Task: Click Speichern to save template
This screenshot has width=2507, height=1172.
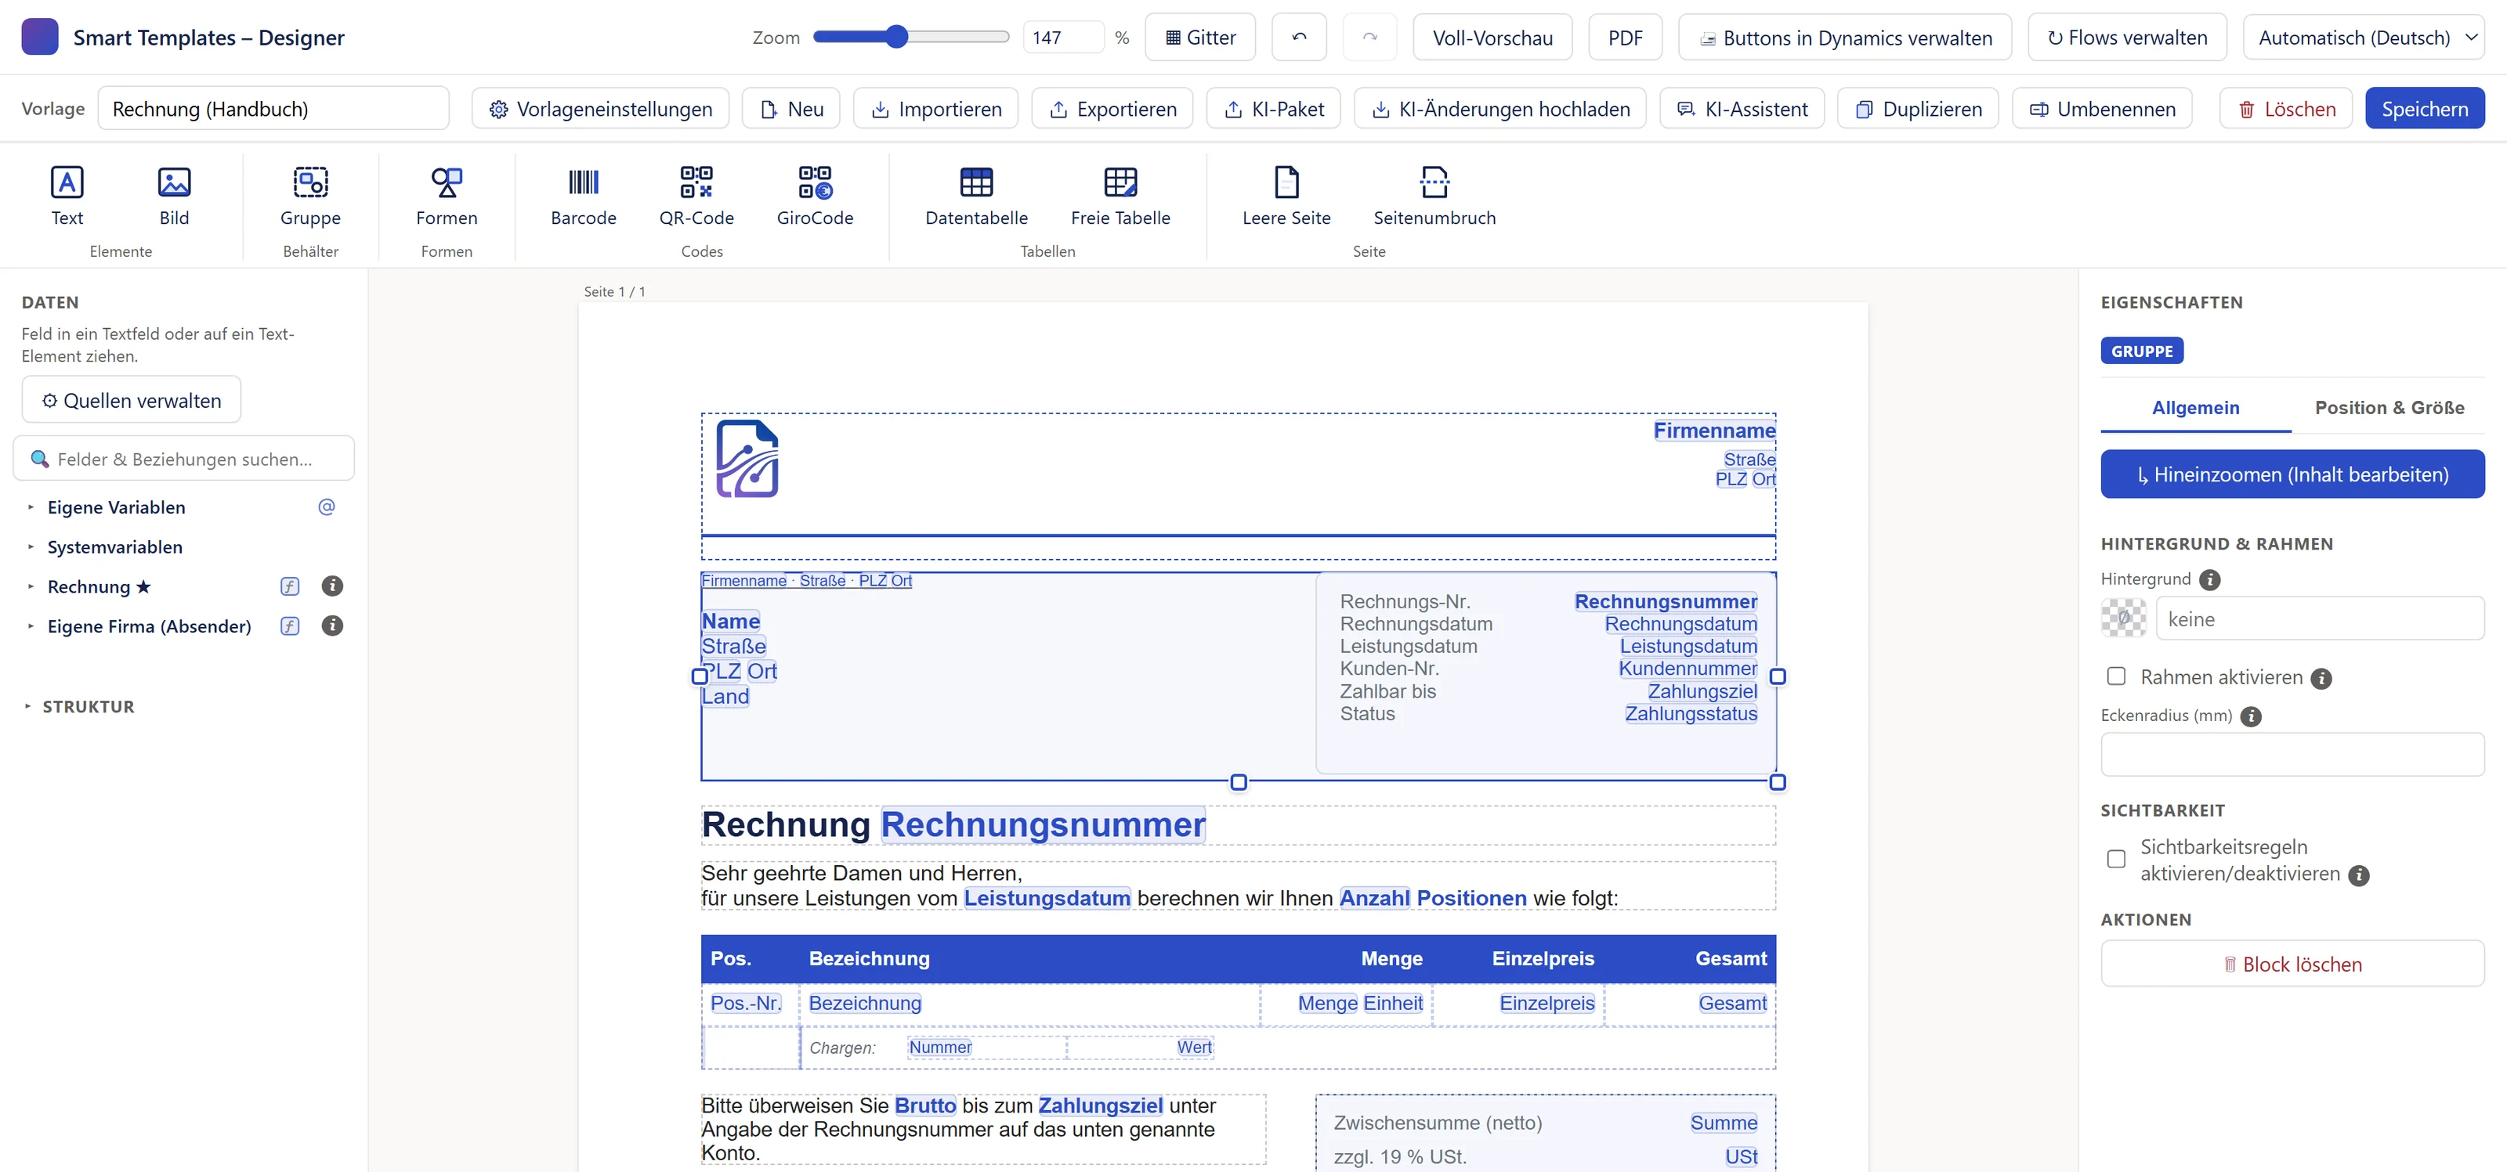Action: [2424, 108]
